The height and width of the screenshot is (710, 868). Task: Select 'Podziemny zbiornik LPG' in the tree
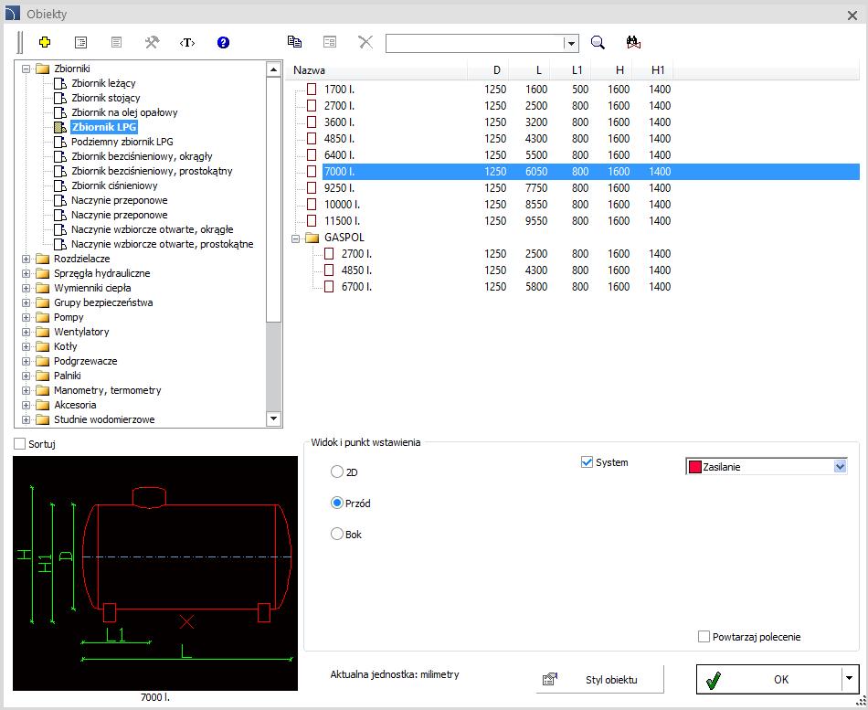[x=122, y=142]
